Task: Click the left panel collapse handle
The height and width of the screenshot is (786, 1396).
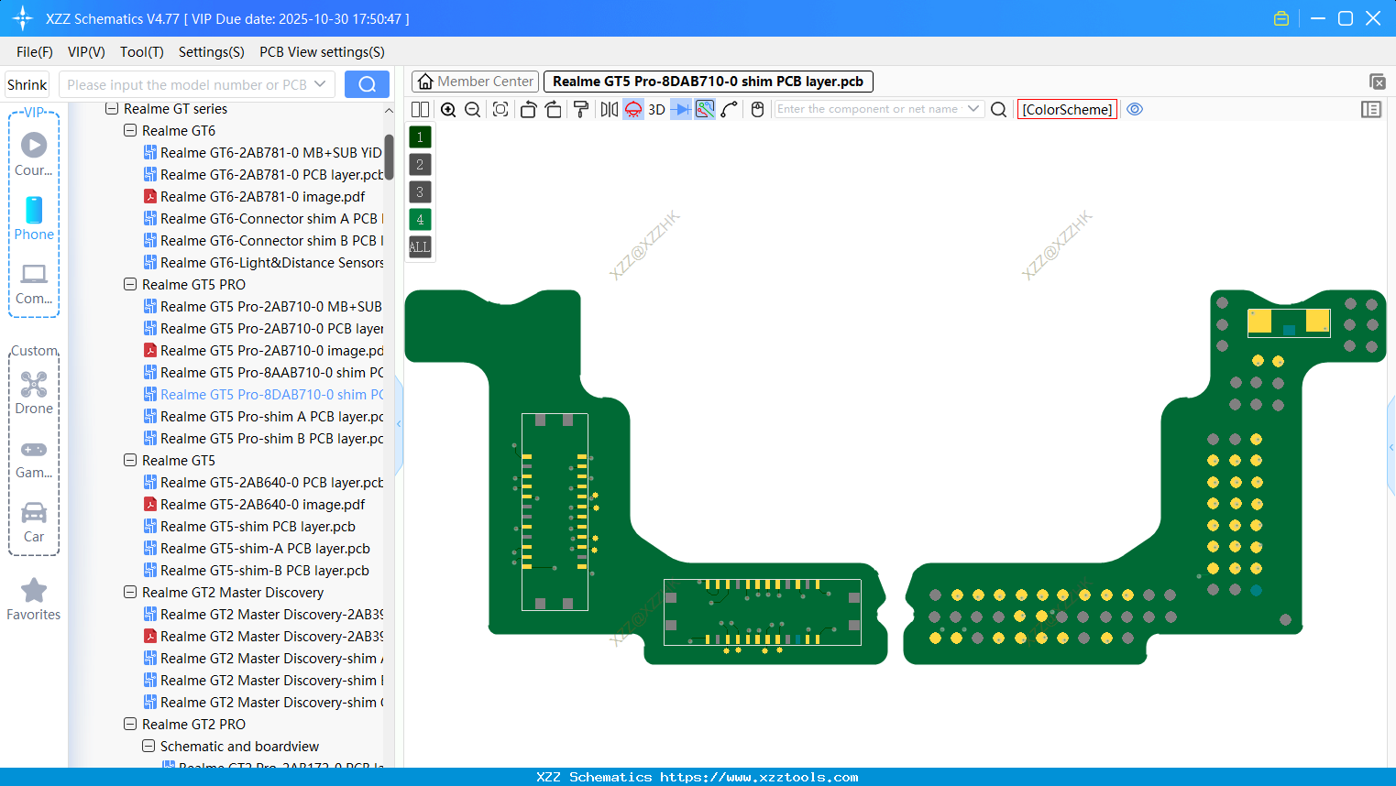Action: coord(399,424)
